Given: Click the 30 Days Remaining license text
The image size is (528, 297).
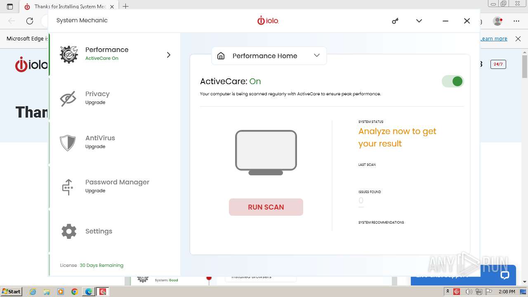Looking at the screenshot, I should pos(101,265).
